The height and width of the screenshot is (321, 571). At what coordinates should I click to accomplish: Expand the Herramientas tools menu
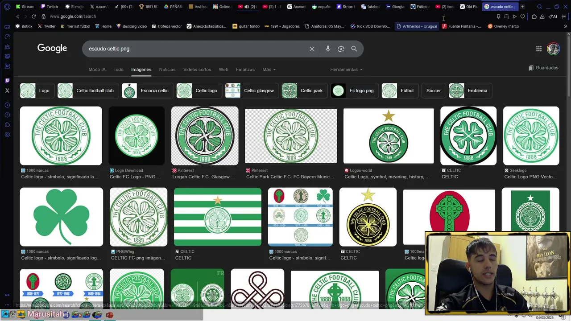click(x=346, y=70)
